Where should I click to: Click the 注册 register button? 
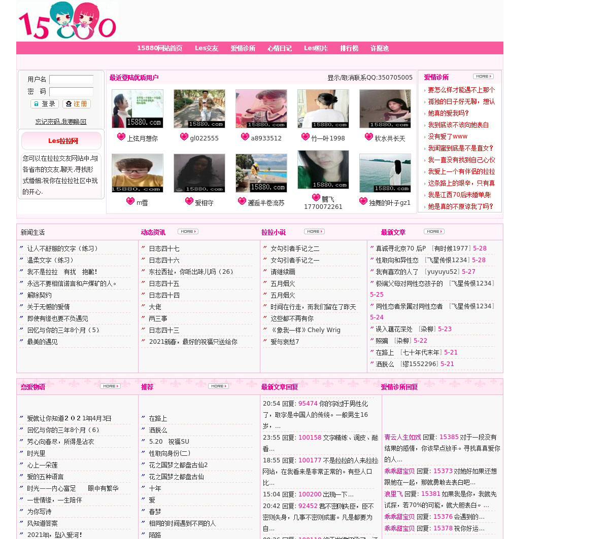click(x=77, y=104)
